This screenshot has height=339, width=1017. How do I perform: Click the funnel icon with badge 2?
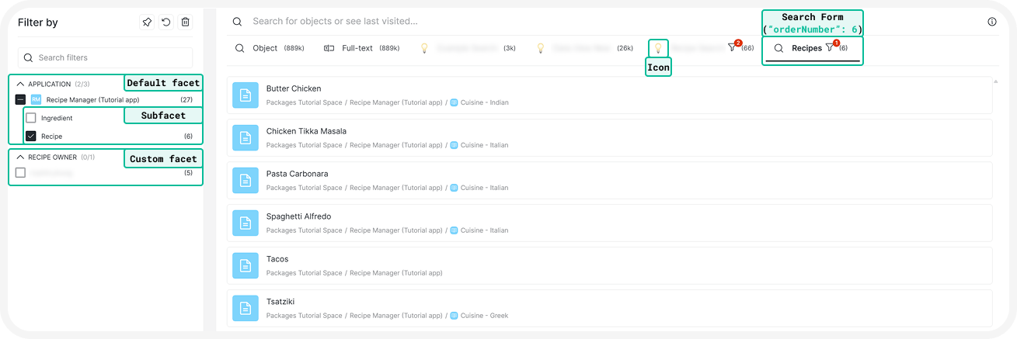pos(732,48)
